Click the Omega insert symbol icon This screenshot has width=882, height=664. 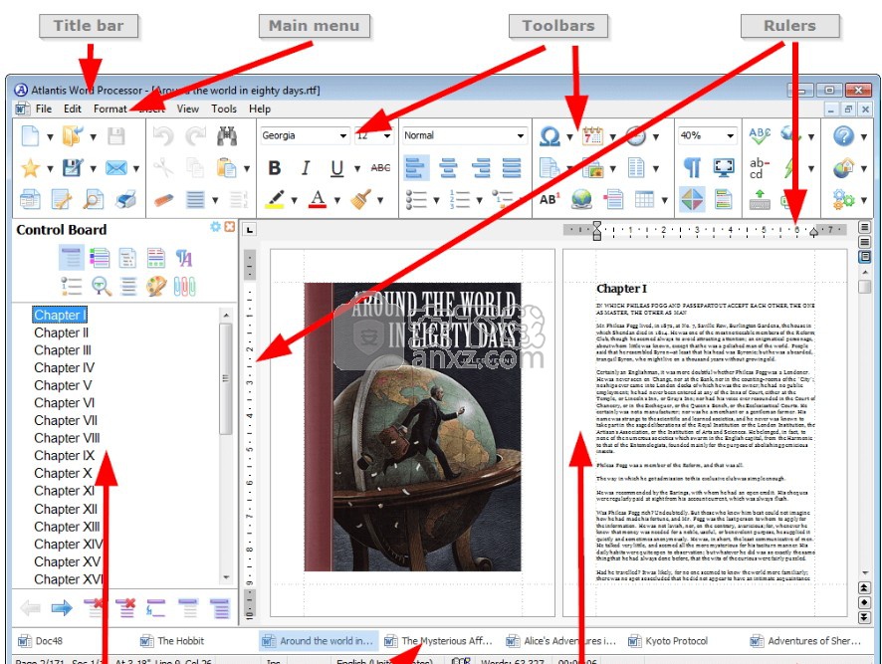click(x=550, y=135)
